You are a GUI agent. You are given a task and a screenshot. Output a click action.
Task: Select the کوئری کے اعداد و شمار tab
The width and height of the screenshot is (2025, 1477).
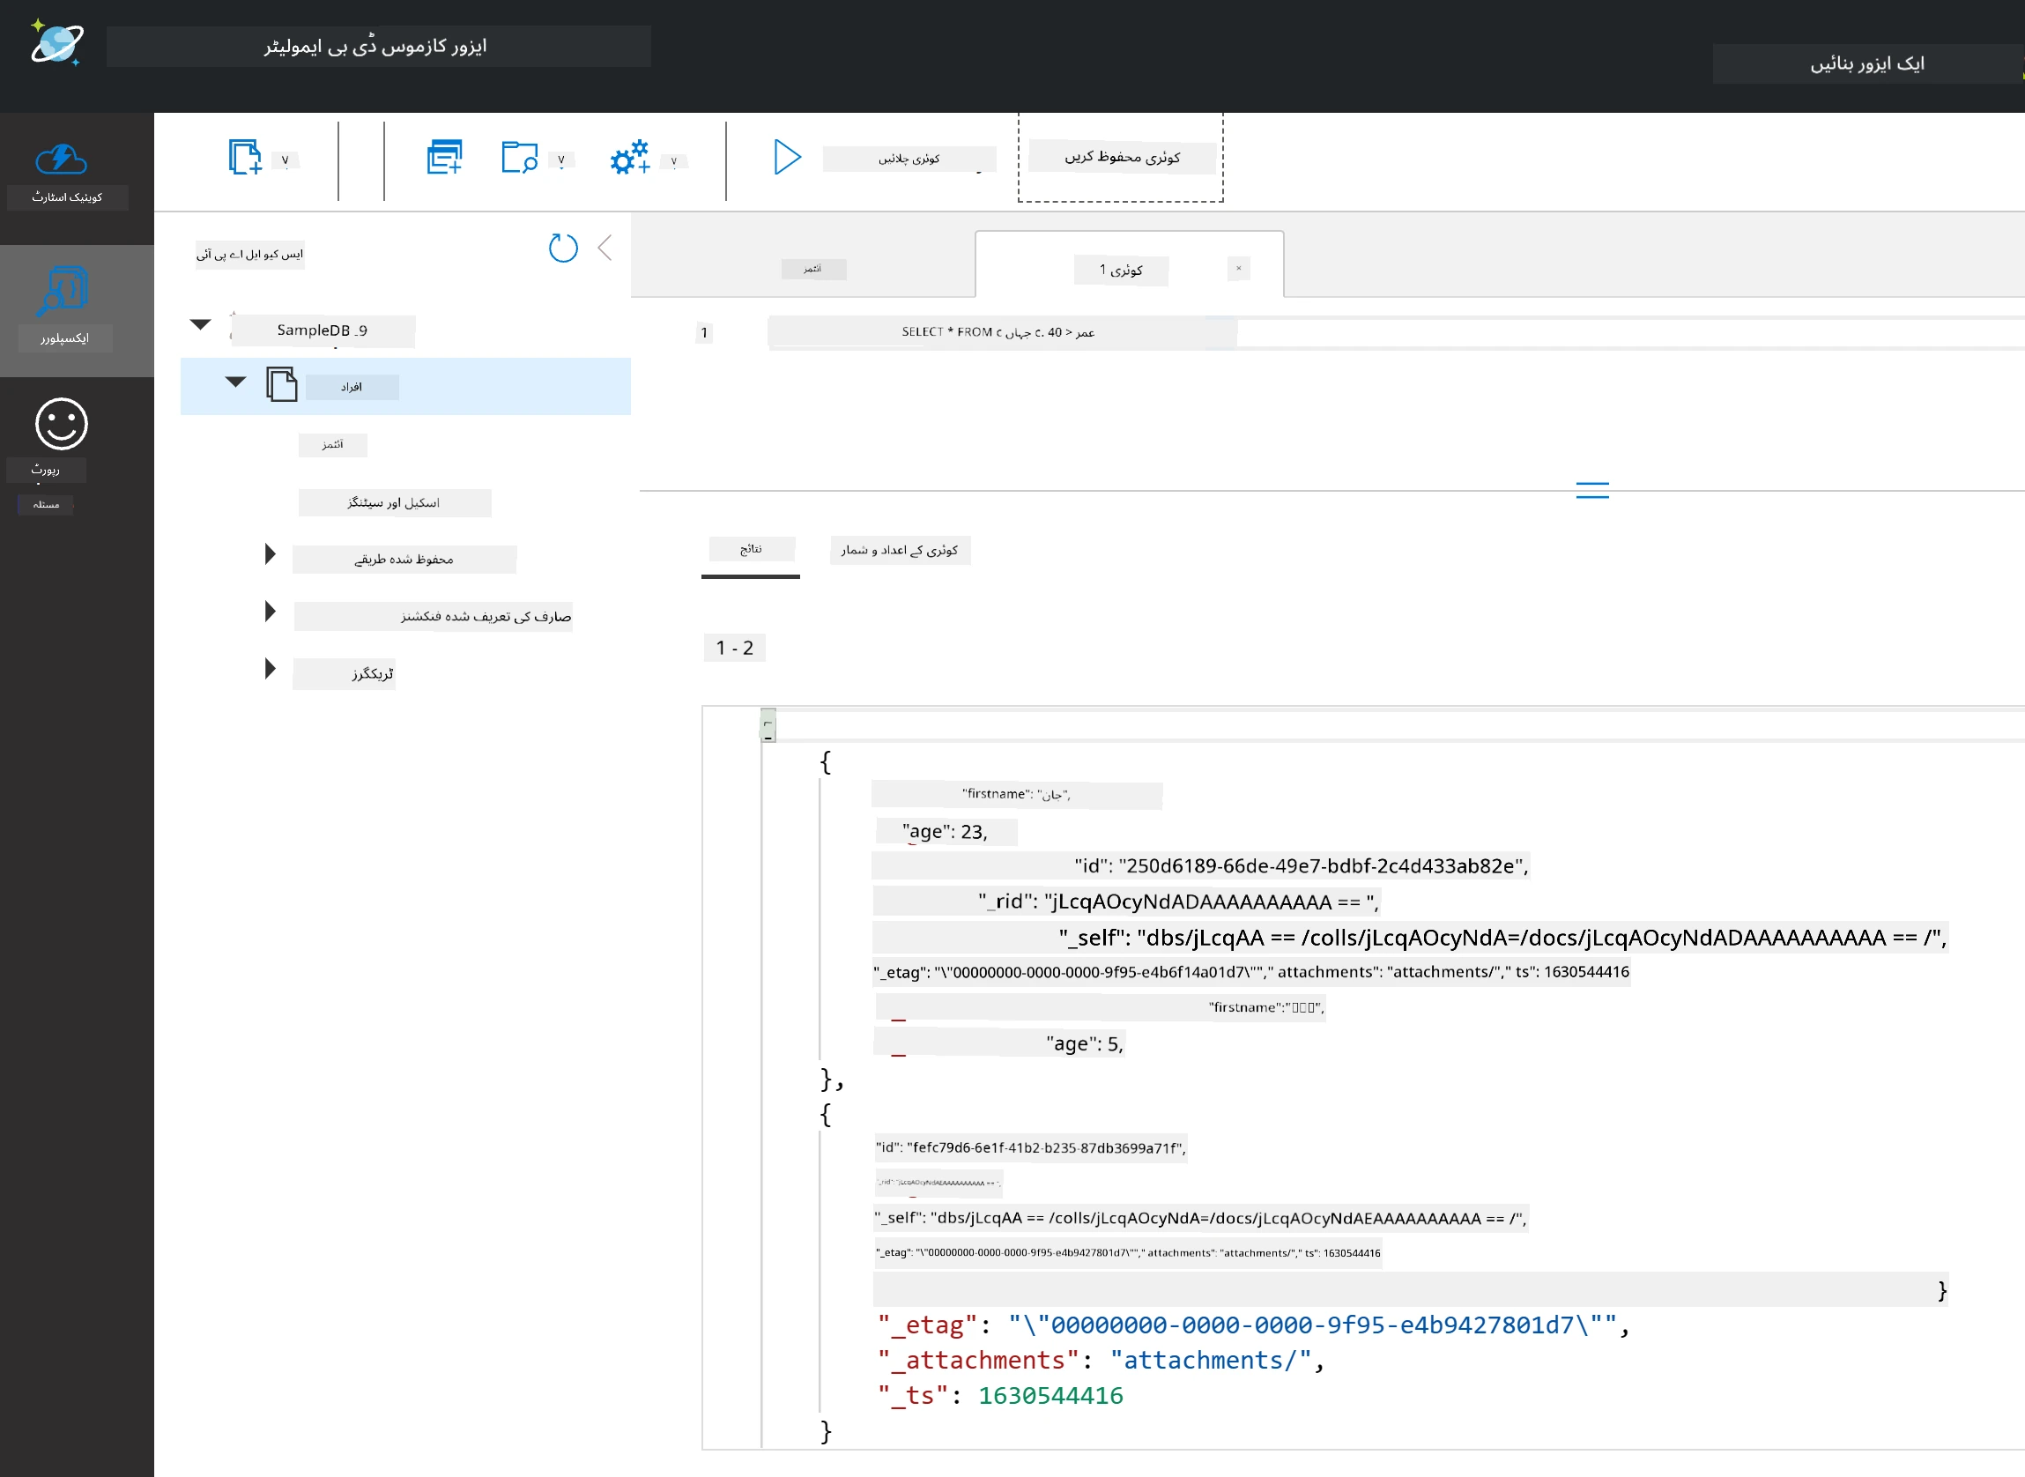coord(900,550)
